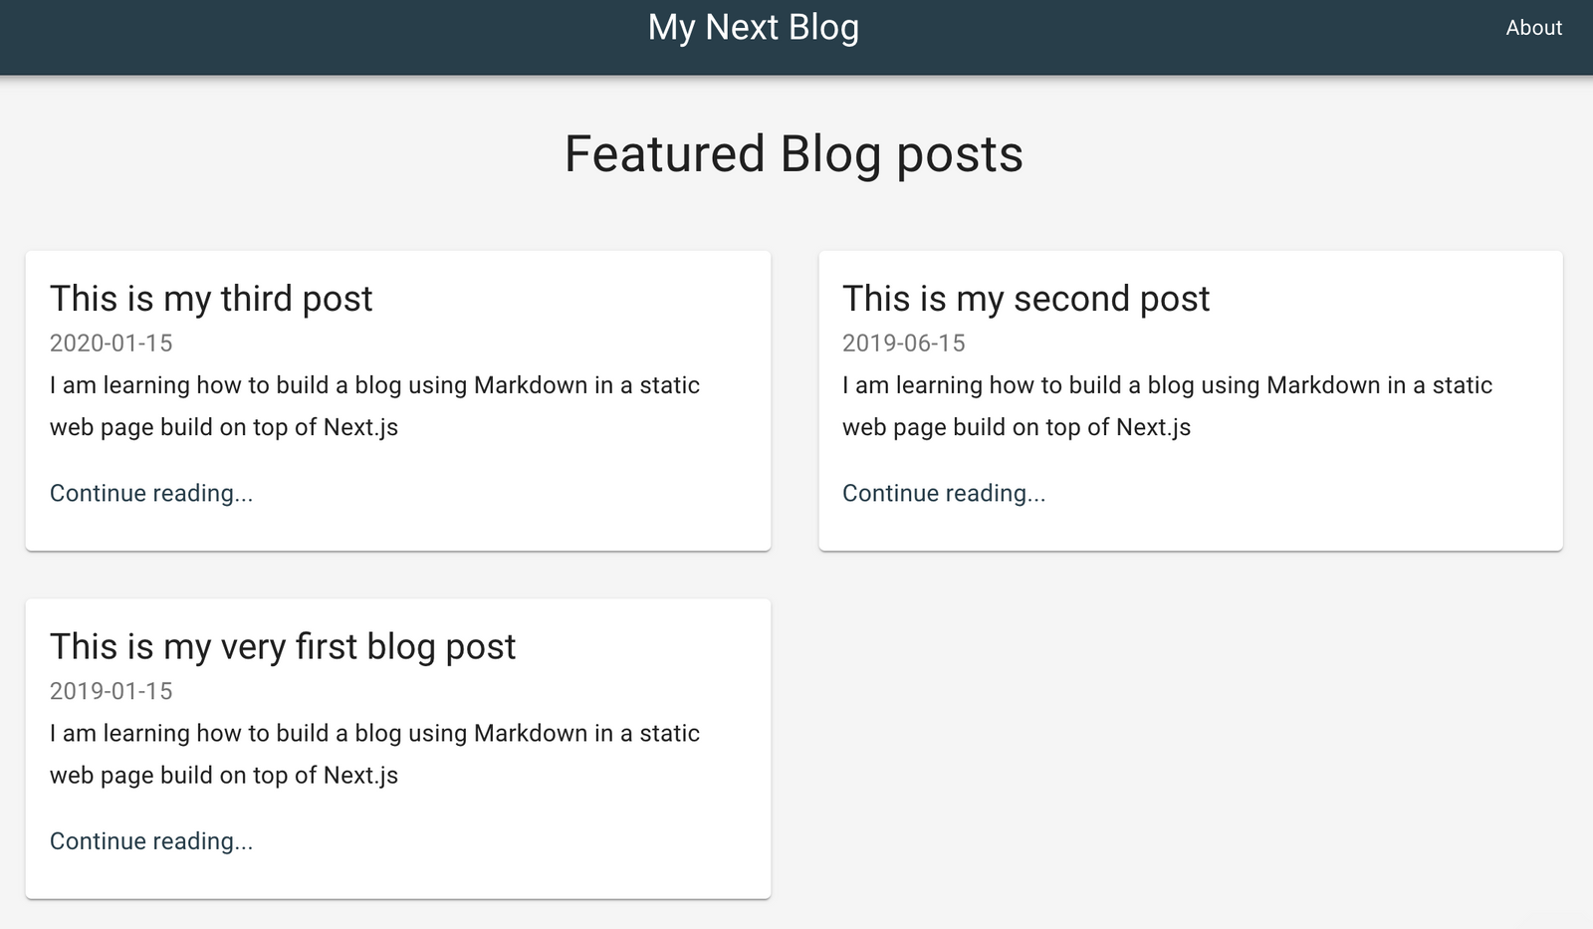Open the post titled This is my third post
The height and width of the screenshot is (929, 1593).
click(211, 298)
